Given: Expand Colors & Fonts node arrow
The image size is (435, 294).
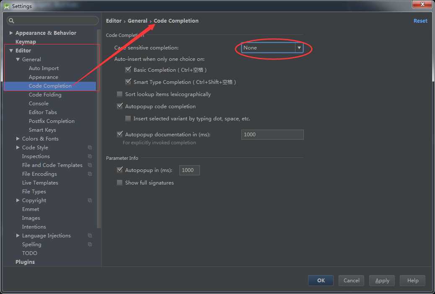Looking at the screenshot, I should (x=18, y=138).
